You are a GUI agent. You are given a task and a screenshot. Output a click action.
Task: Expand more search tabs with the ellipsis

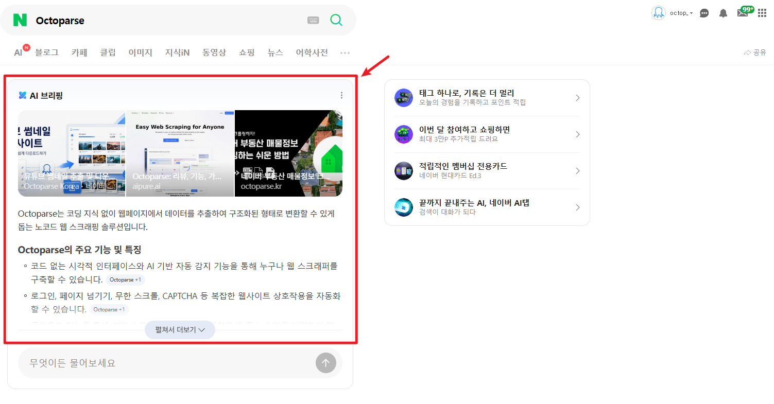coord(345,52)
